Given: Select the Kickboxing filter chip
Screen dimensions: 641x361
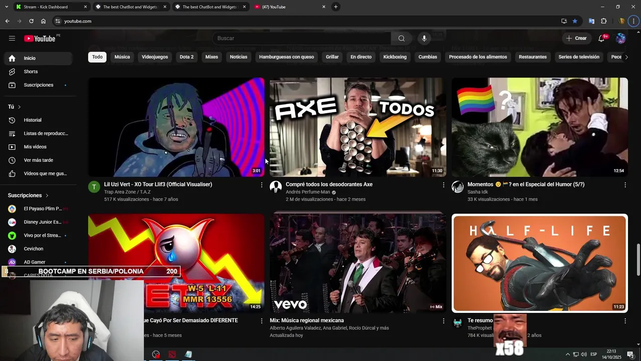Looking at the screenshot, I should pos(395,57).
